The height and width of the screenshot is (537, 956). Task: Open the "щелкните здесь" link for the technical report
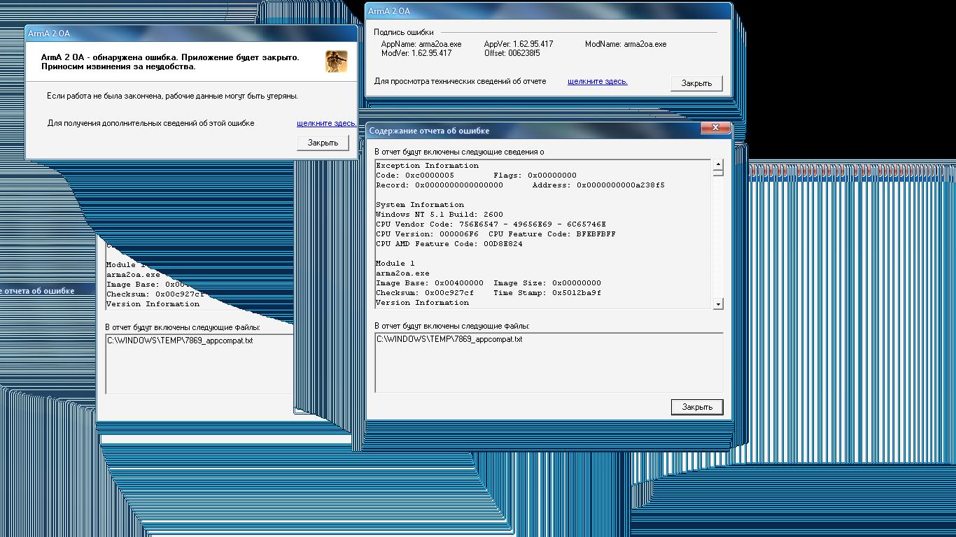click(598, 81)
